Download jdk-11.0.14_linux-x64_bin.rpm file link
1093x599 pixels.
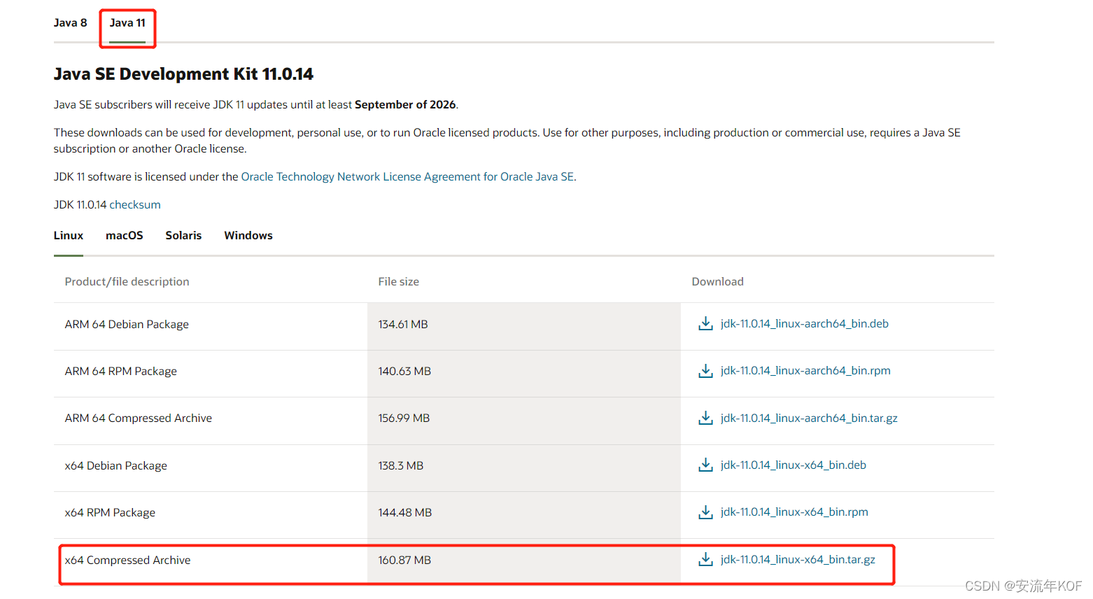pos(794,512)
